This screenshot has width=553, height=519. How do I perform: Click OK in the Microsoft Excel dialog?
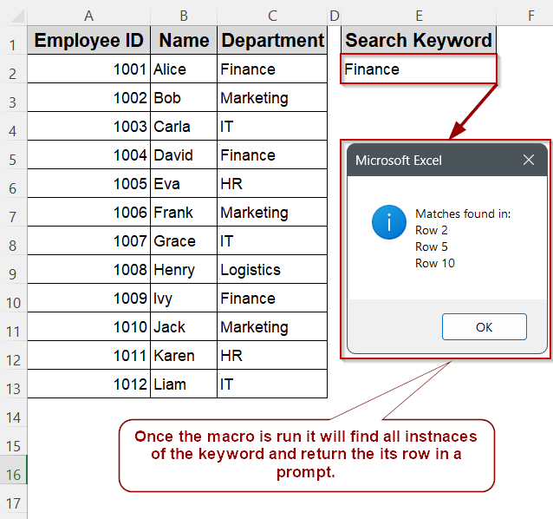[x=484, y=327]
